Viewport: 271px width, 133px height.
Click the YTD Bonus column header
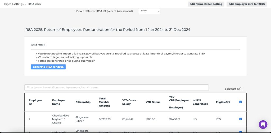pos(153,102)
